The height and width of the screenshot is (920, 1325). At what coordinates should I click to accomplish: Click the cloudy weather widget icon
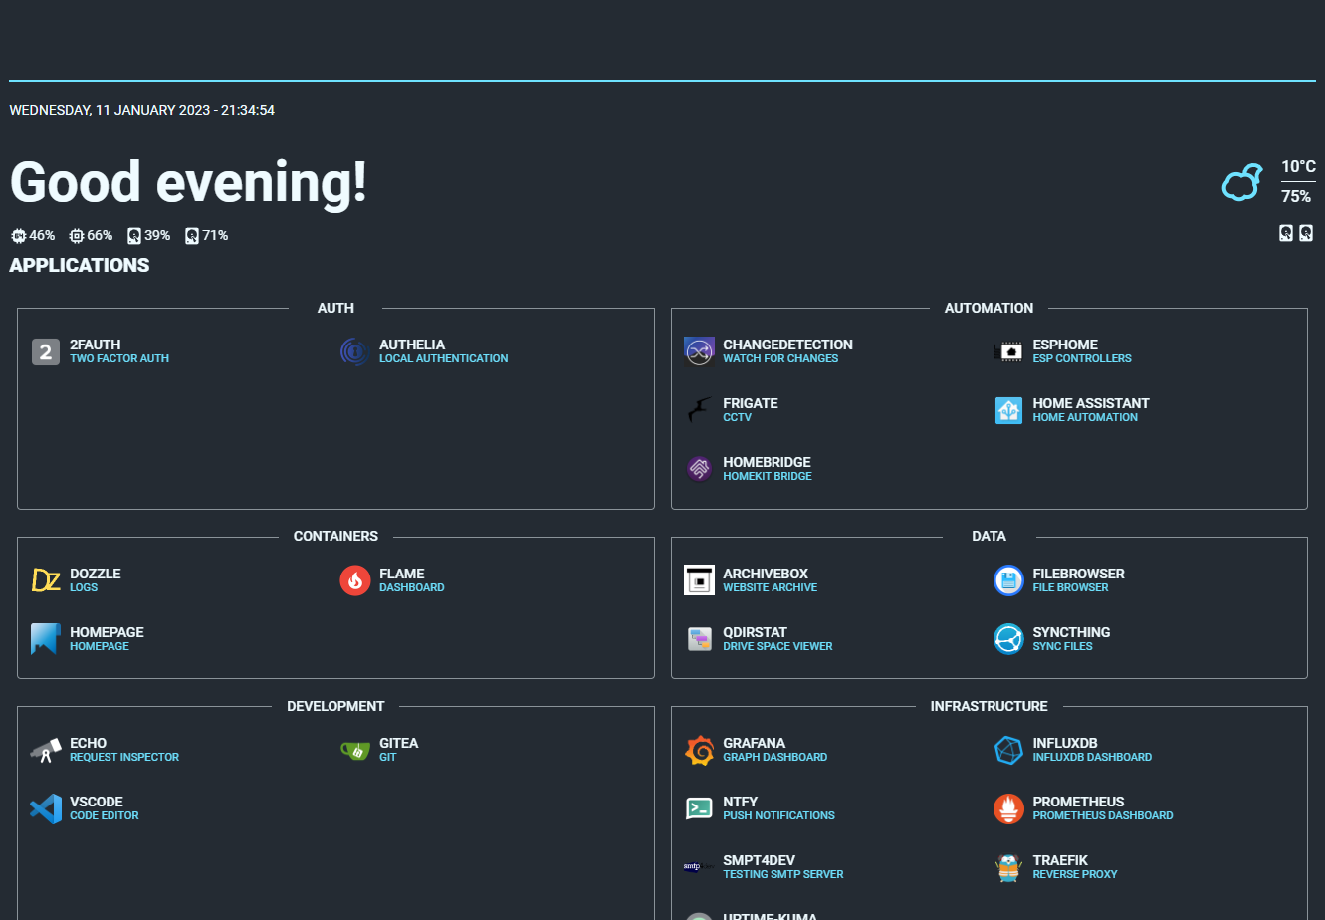pos(1242,182)
